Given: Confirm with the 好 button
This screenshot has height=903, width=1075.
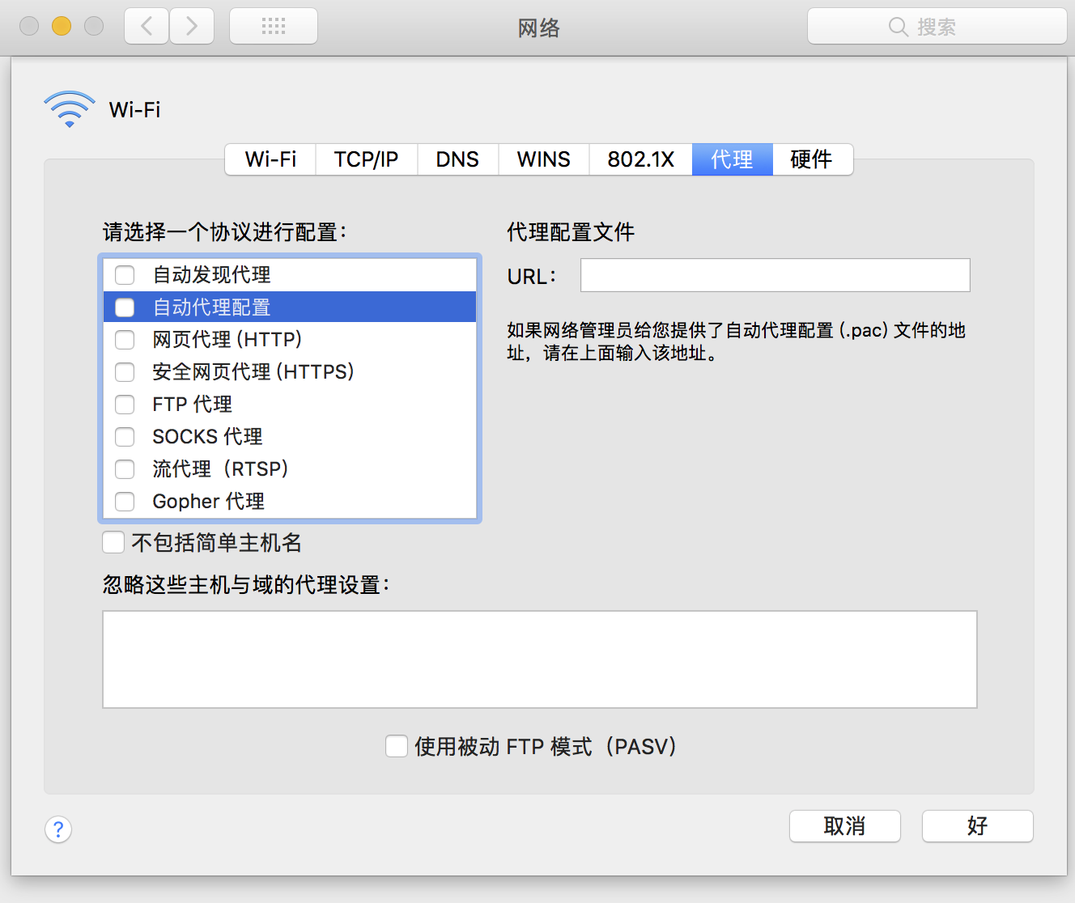Looking at the screenshot, I should tap(978, 826).
